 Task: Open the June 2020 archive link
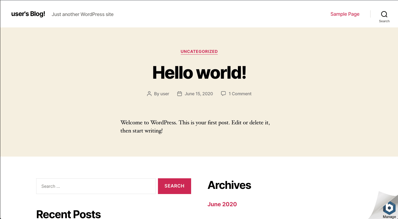222,204
